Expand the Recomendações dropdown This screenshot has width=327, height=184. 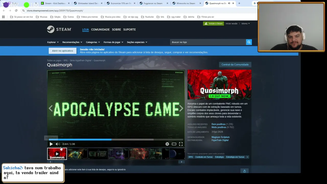pos(72,42)
